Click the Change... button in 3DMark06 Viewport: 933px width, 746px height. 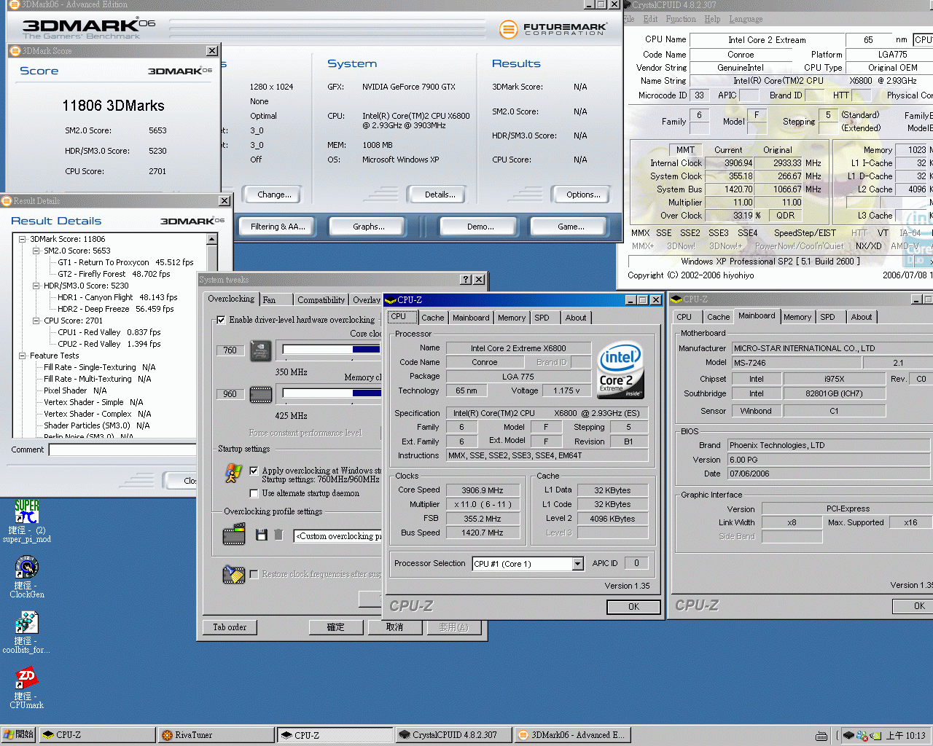click(x=274, y=195)
